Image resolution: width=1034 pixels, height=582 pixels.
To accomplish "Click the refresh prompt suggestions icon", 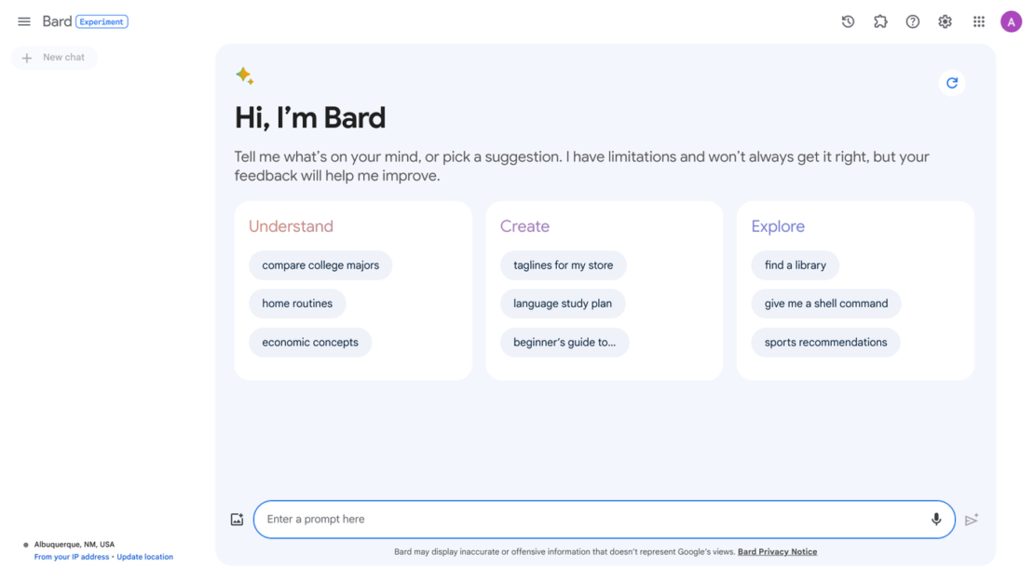I will click(x=952, y=83).
